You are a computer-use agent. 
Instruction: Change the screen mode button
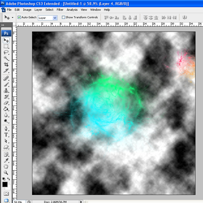(6, 201)
